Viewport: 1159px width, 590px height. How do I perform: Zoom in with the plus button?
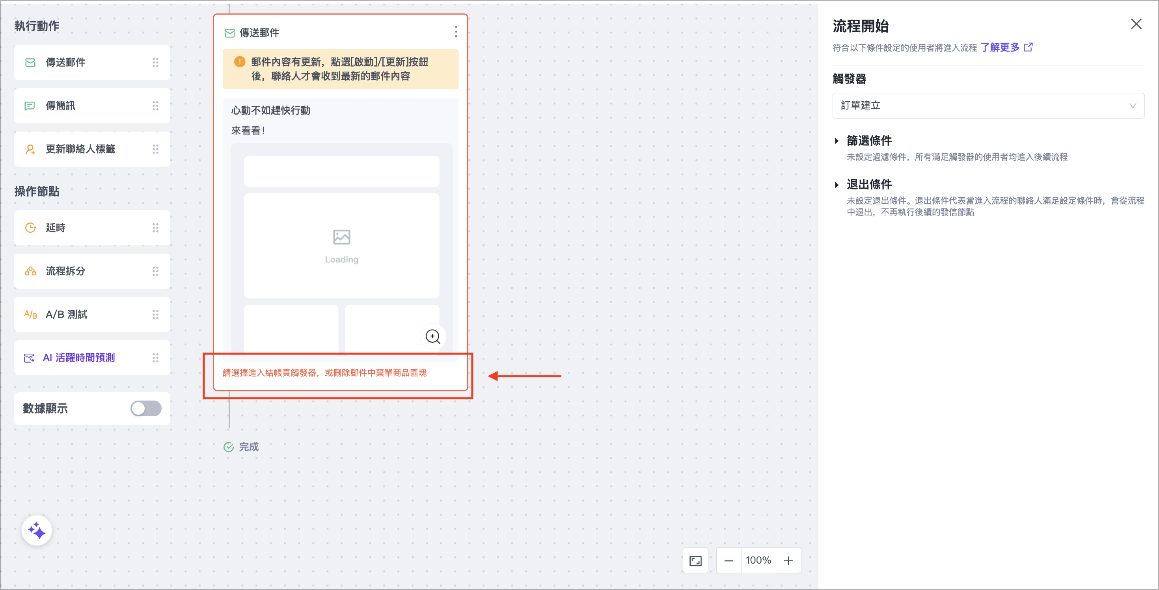pos(788,560)
